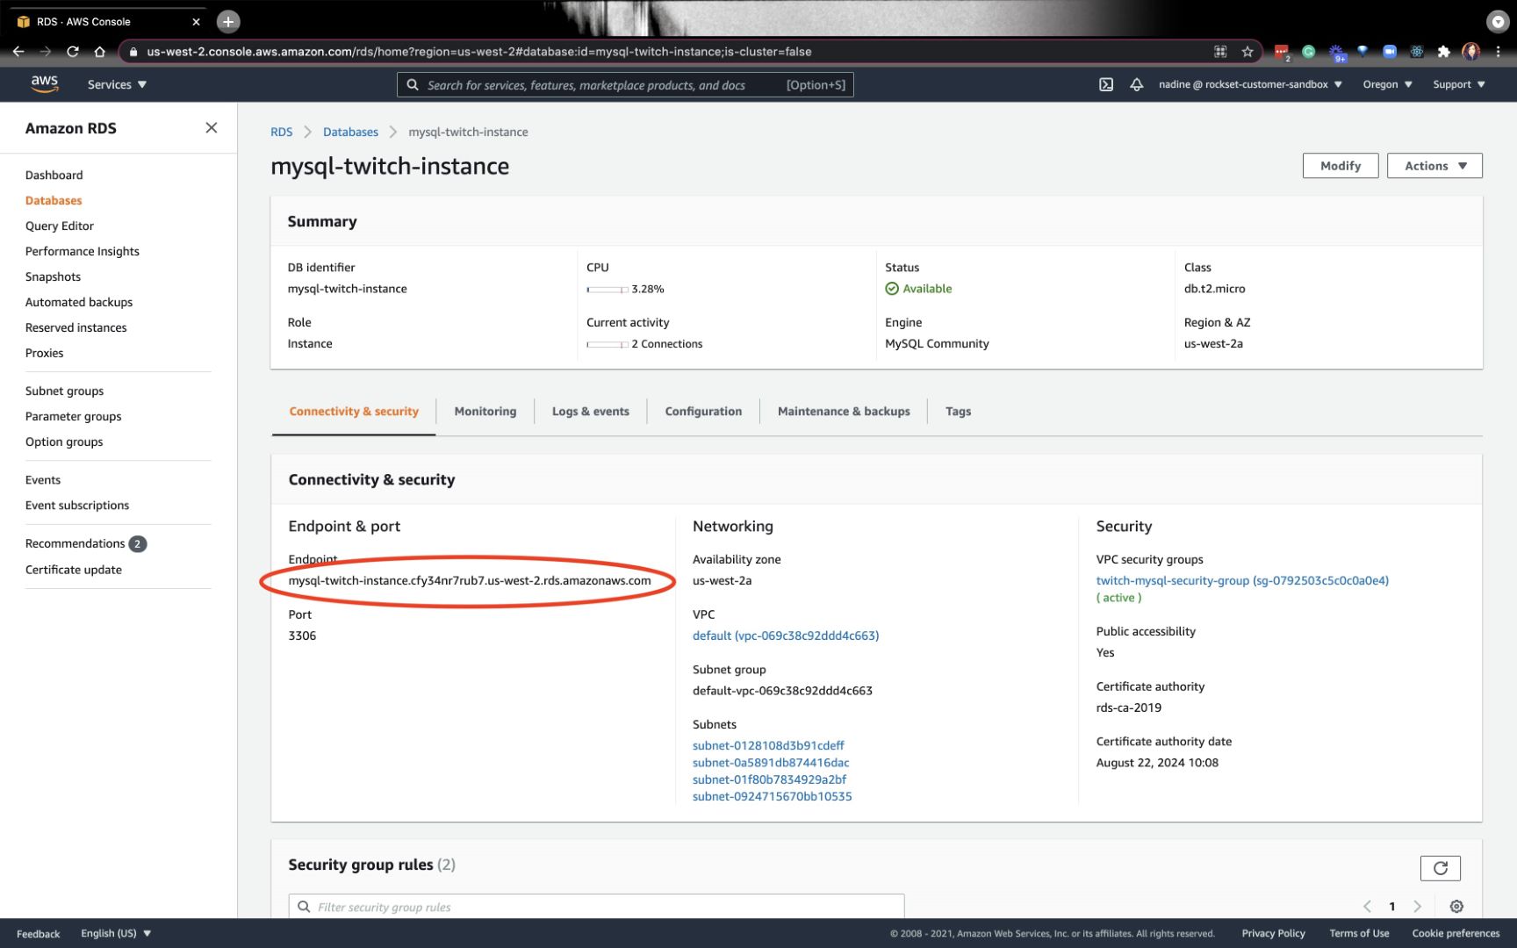Go to next page of security rules
1517x948 pixels.
pyautogui.click(x=1417, y=907)
